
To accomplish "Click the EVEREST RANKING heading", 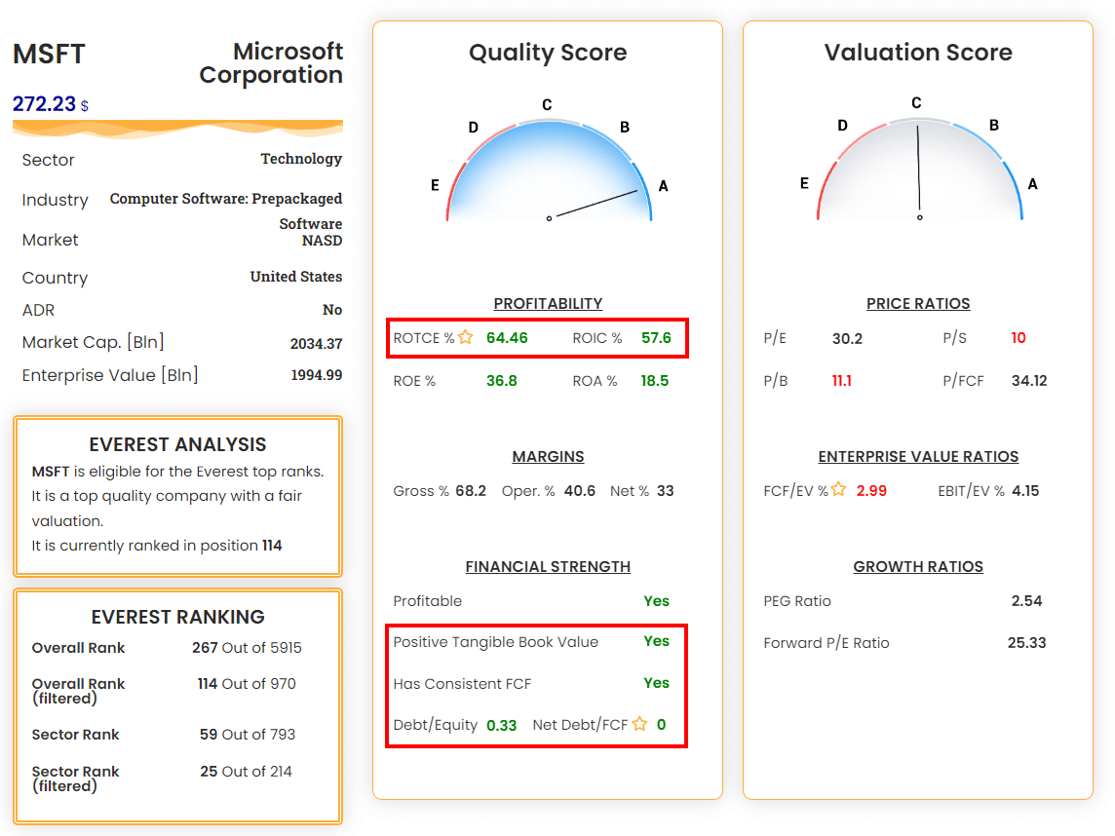I will [177, 617].
